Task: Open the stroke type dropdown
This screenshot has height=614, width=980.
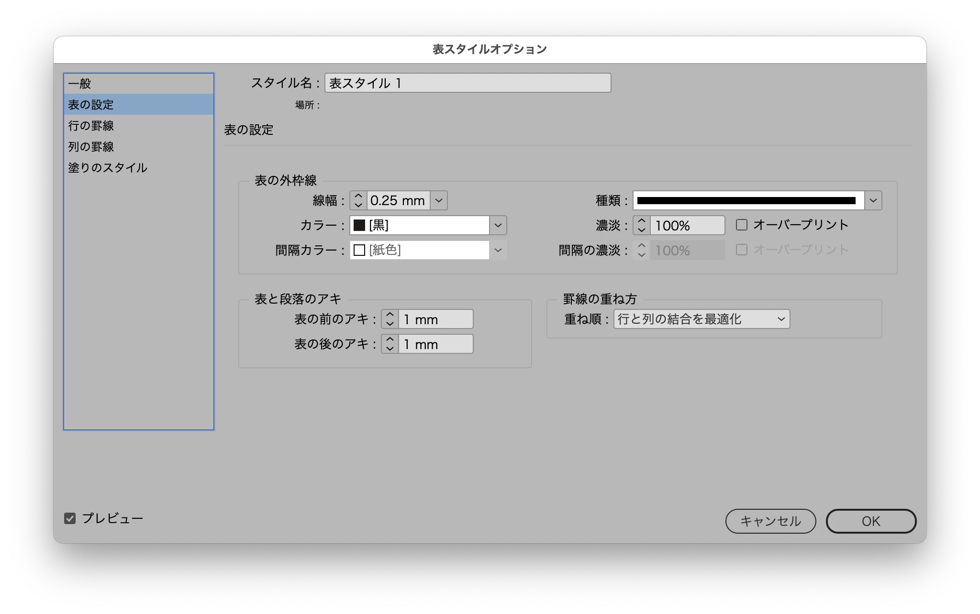Action: point(873,200)
